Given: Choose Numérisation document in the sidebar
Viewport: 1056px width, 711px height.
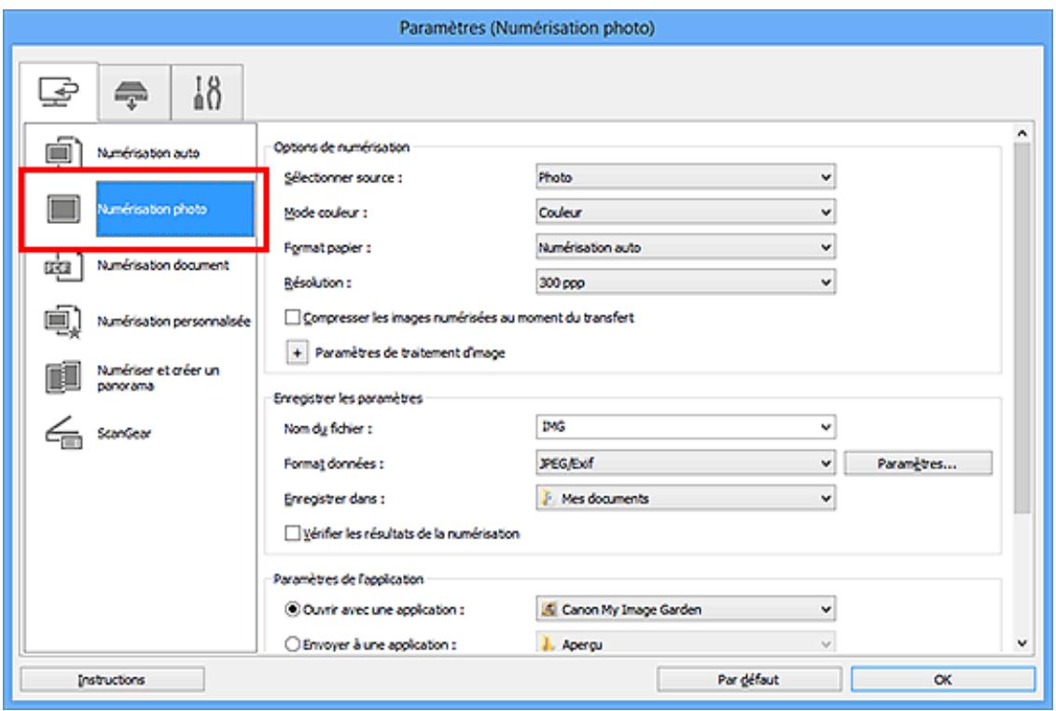Looking at the screenshot, I should (x=163, y=265).
